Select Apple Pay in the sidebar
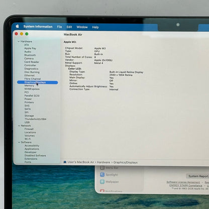The height and width of the screenshot is (209, 209). 30,48
